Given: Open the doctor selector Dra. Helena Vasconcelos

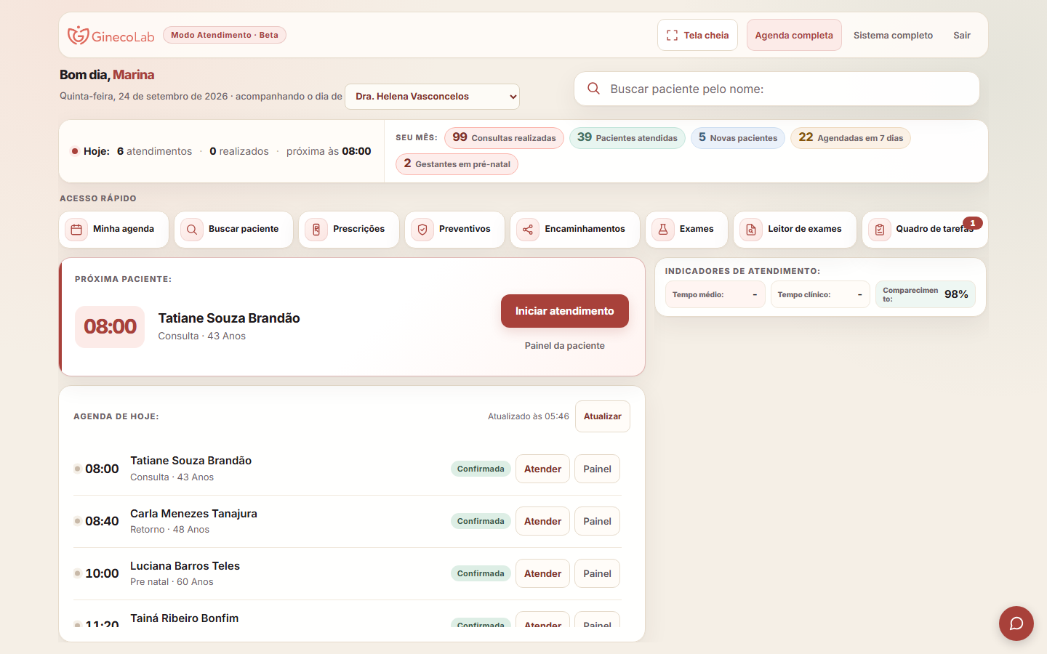Looking at the screenshot, I should [x=432, y=97].
